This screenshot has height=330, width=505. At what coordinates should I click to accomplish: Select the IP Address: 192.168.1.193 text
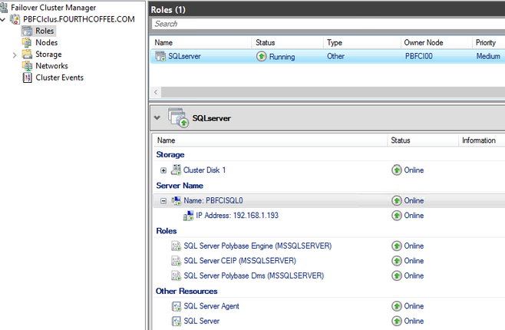tap(237, 216)
